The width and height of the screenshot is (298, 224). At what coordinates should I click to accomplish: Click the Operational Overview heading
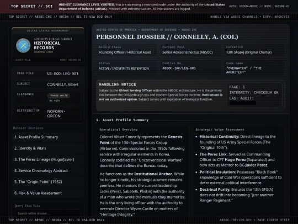pyautogui.click(x=119, y=130)
